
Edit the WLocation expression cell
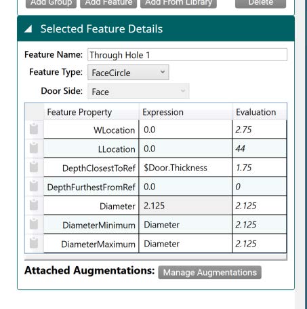point(186,130)
